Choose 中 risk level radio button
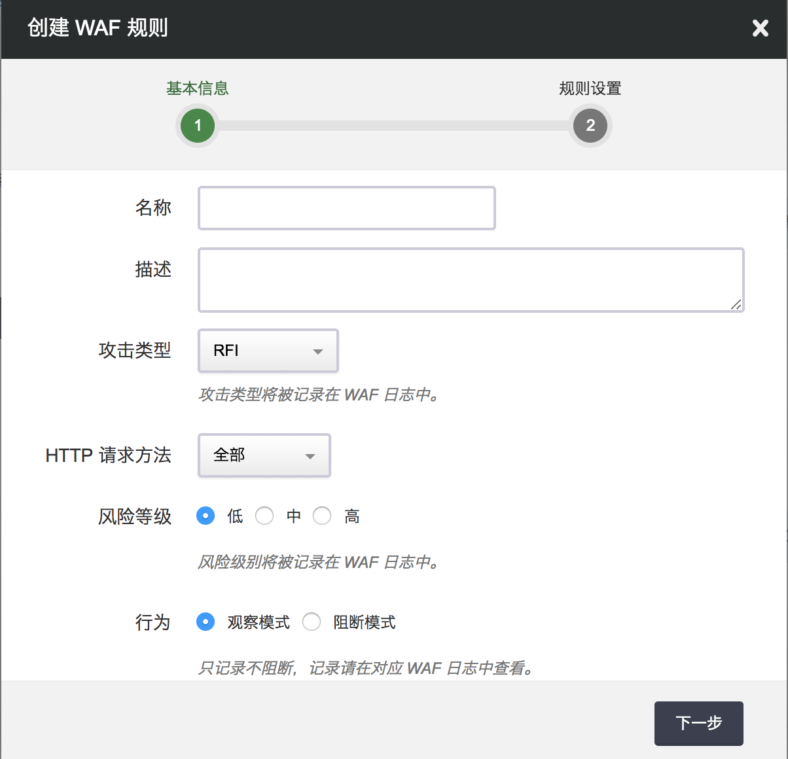This screenshot has height=759, width=788. pyautogui.click(x=264, y=516)
